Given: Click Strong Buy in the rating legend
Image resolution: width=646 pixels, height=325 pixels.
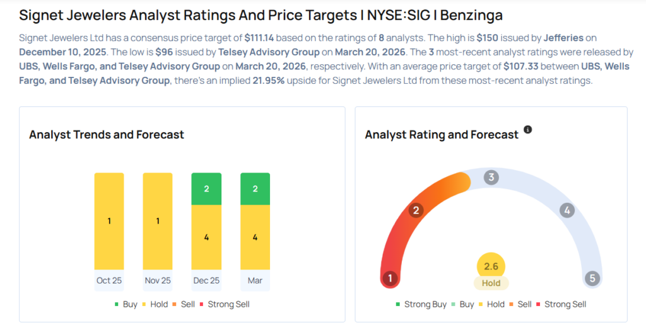Looking at the screenshot, I should pos(421,304).
